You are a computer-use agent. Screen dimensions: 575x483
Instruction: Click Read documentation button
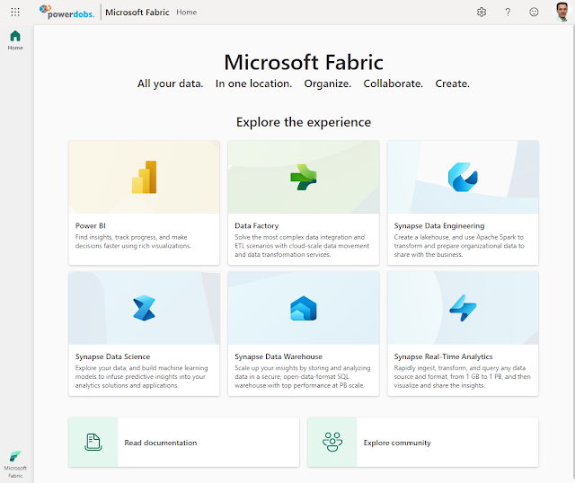tap(183, 442)
